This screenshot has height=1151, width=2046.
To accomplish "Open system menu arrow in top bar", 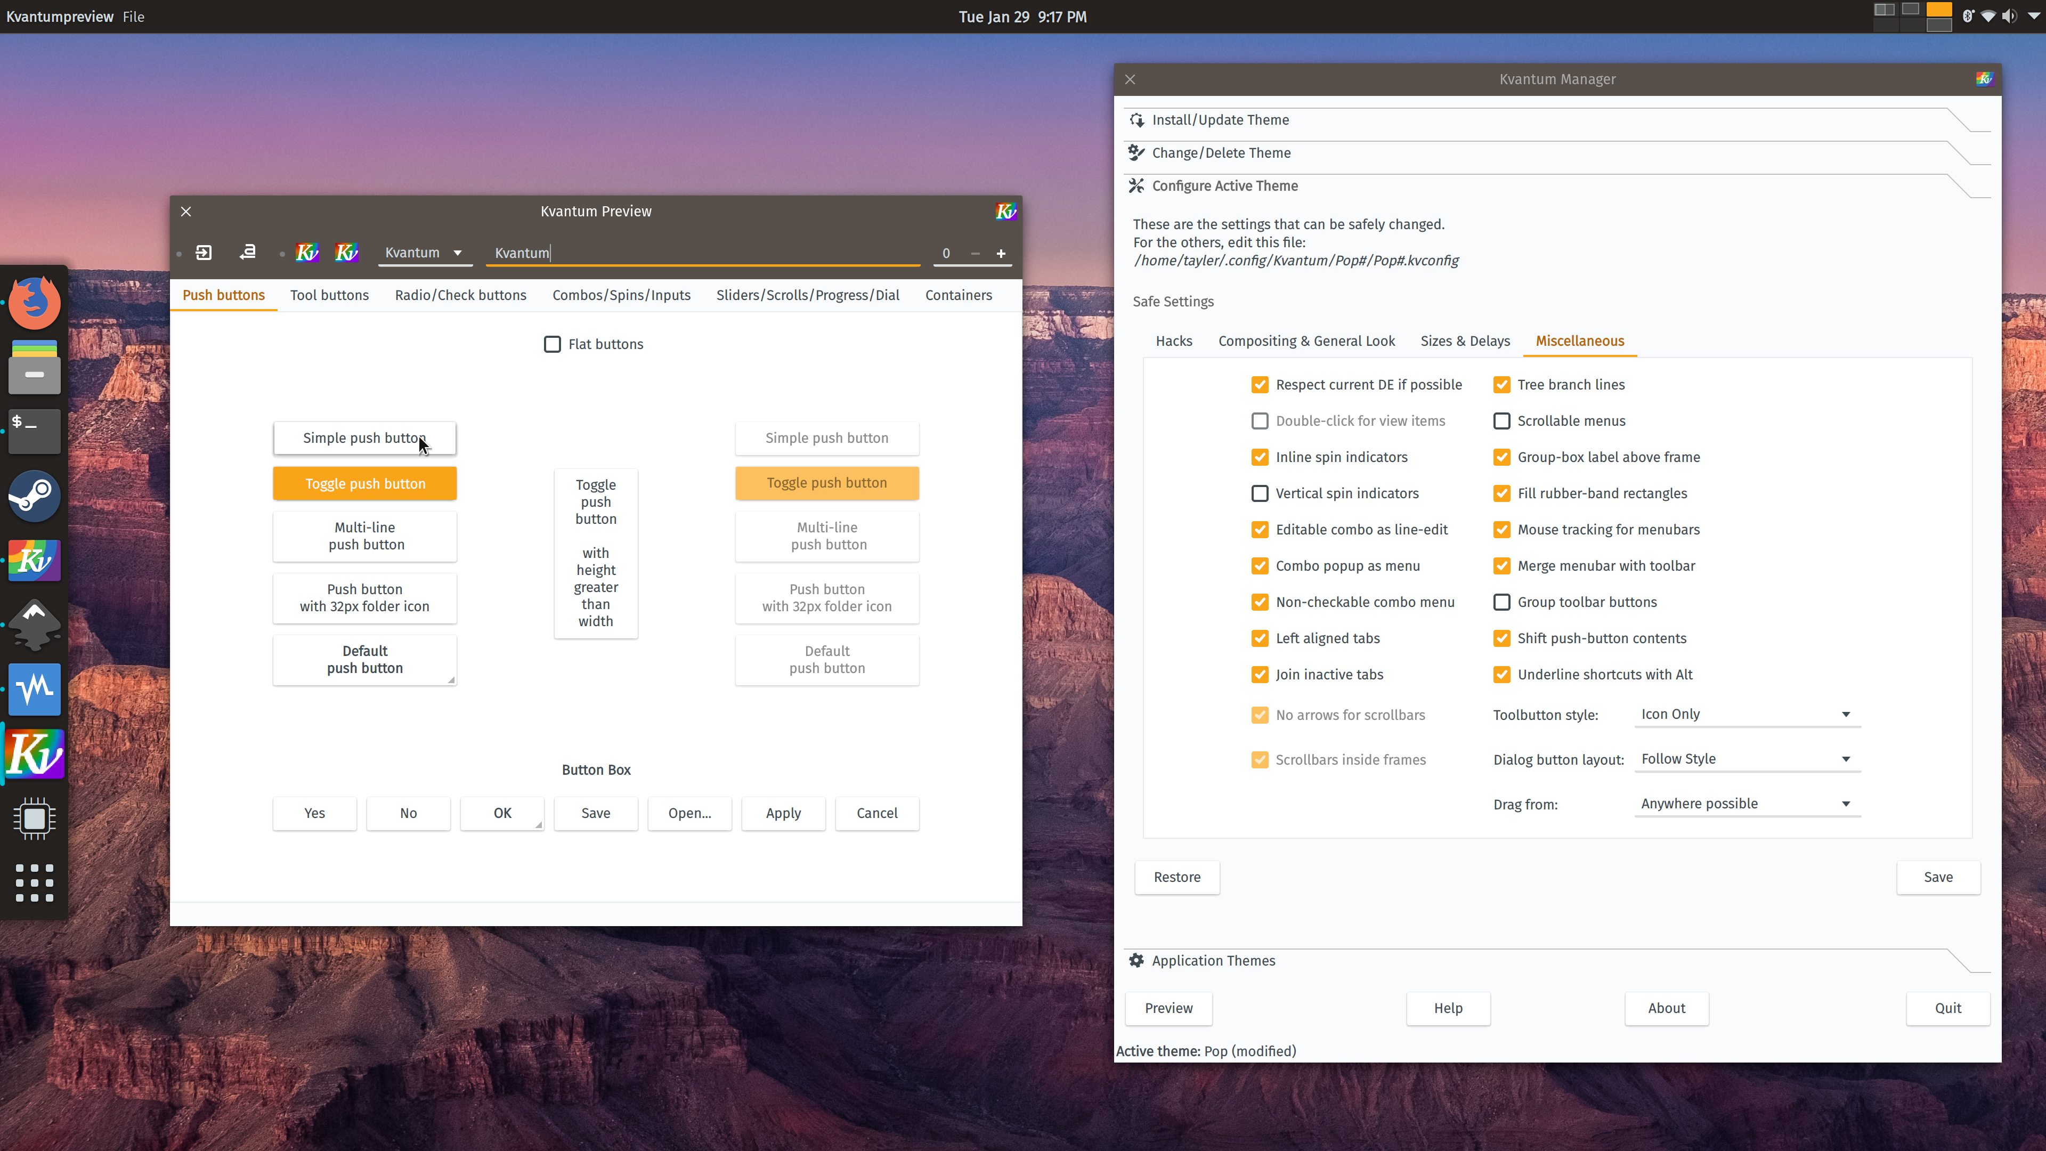I will click(2034, 16).
